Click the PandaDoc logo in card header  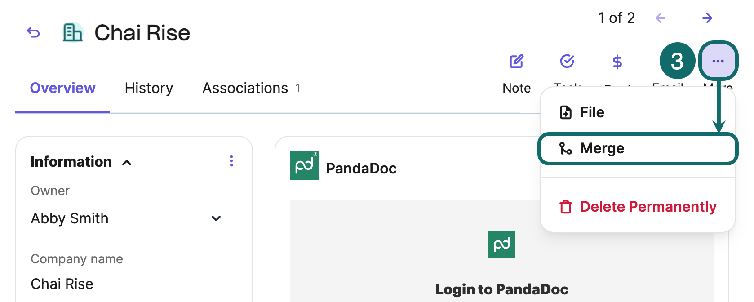[304, 165]
